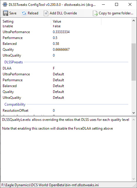Select Quality label under DLSSPresets

coord(8,92)
